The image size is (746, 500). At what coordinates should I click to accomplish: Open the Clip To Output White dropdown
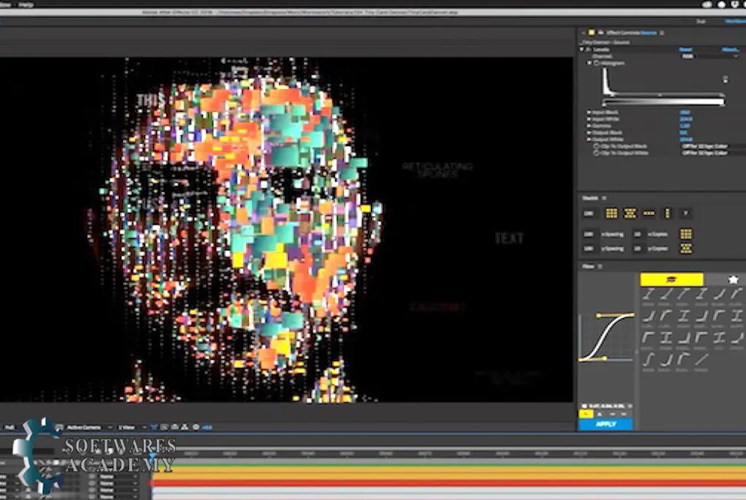713,153
